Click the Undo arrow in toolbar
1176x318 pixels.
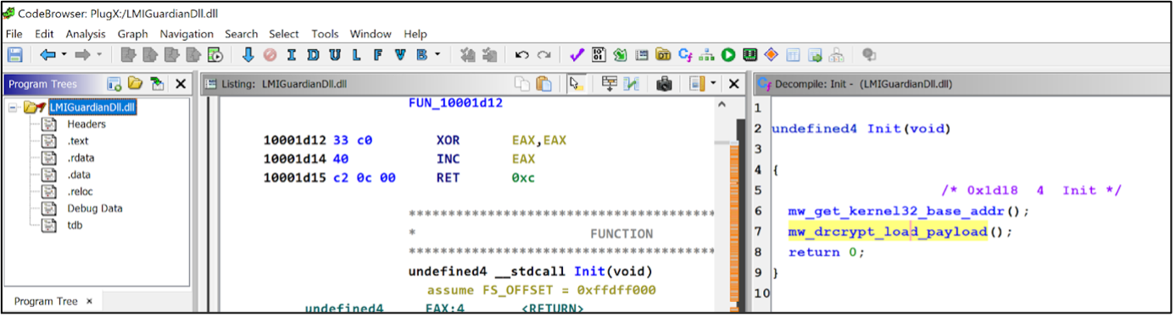pyautogui.click(x=522, y=55)
